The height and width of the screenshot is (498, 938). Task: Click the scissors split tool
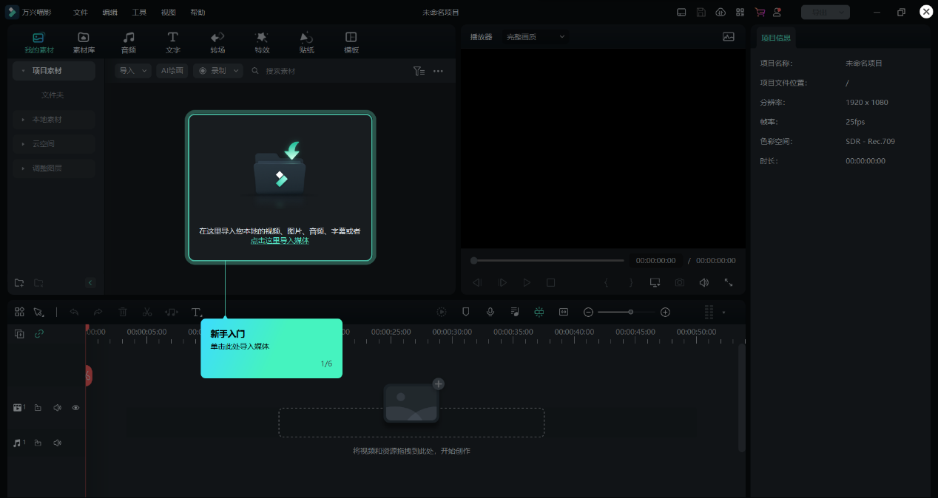point(147,312)
